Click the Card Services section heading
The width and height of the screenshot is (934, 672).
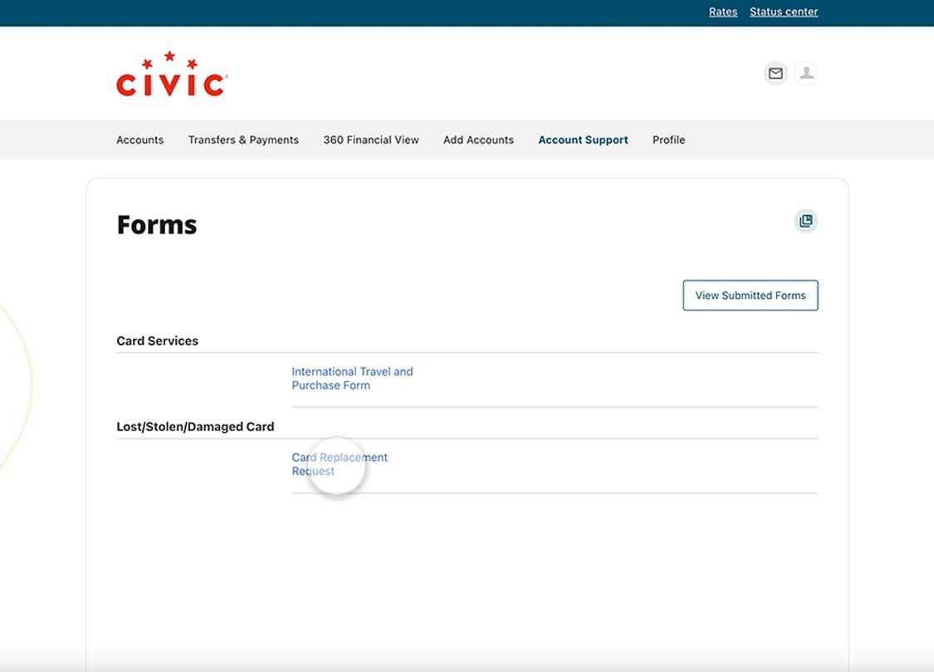coord(157,341)
